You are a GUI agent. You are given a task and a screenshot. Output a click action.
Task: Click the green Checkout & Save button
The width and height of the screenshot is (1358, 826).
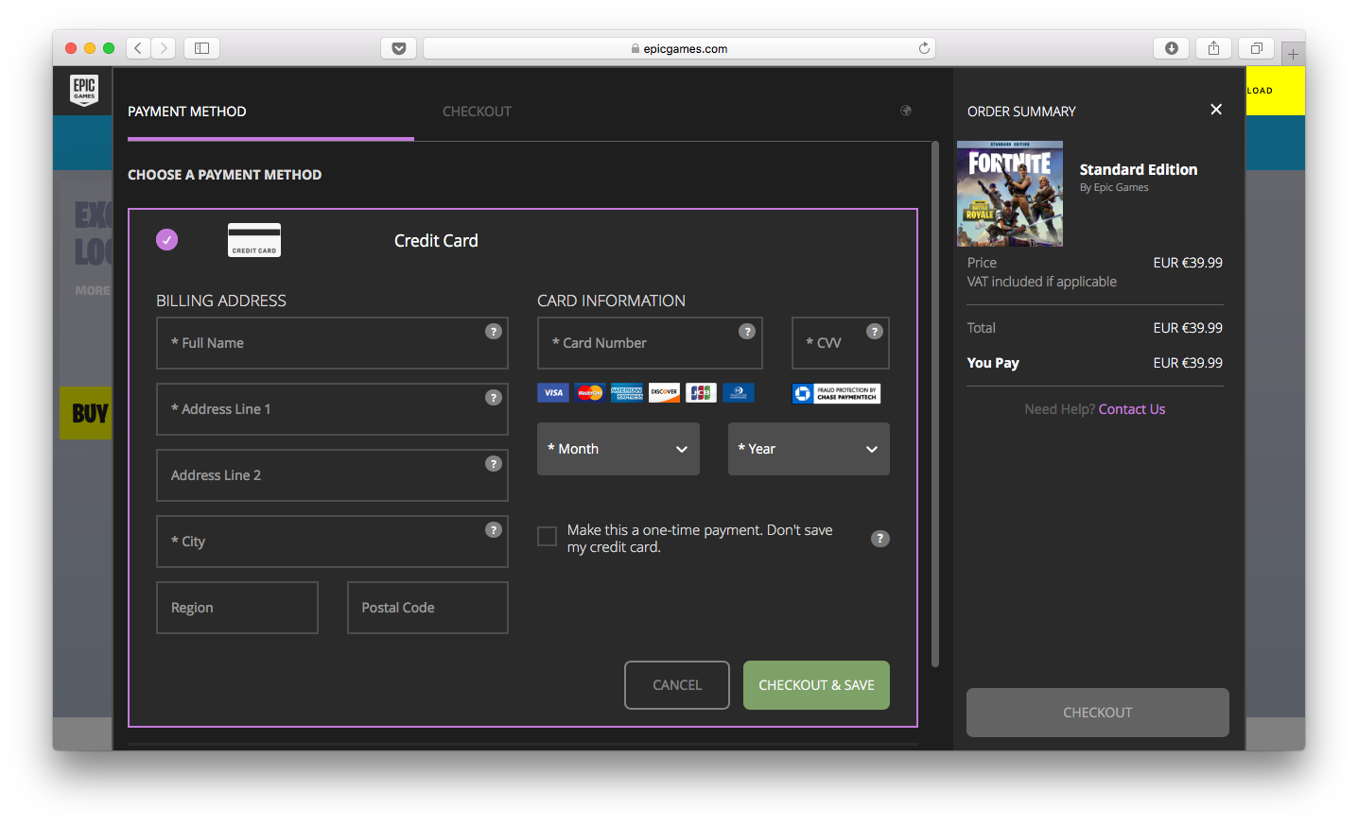point(816,685)
